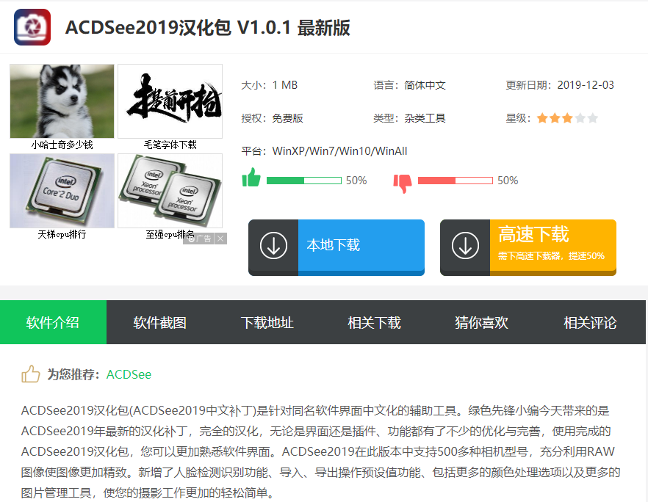This screenshot has height=502, width=648.
Task: Click the 广告 ad label badge
Action: [x=199, y=239]
